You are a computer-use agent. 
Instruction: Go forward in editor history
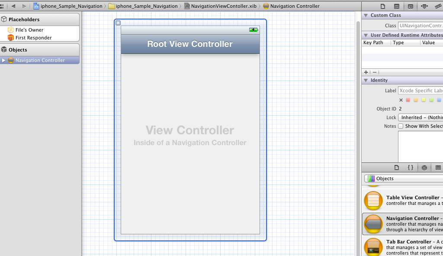[24, 6]
